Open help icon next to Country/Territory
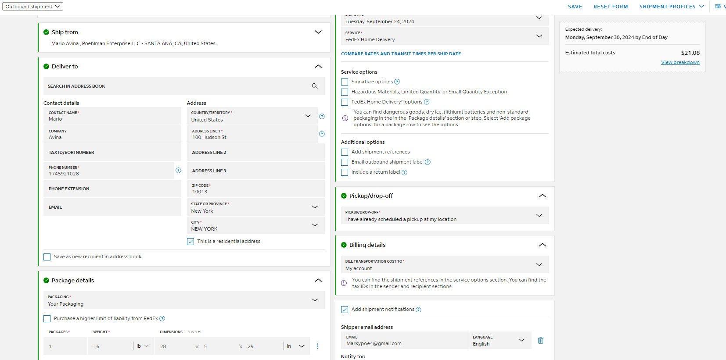Viewport: 726px width, 360px height. 322,116
